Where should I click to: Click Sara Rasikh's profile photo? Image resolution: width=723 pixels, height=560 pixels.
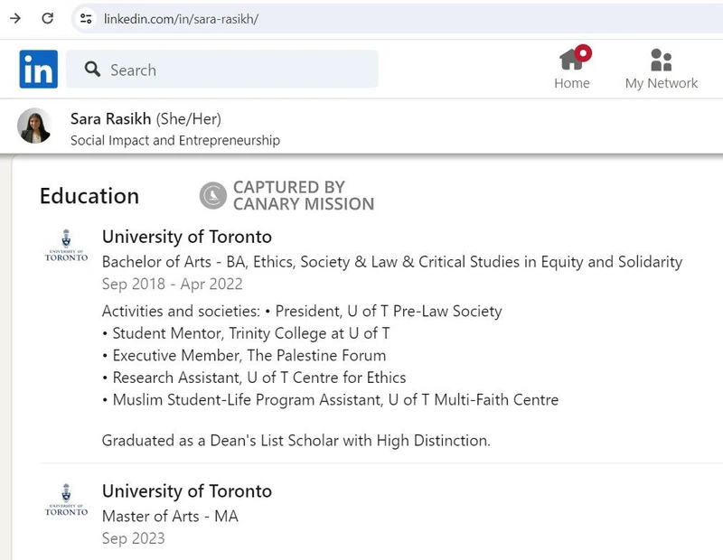34,126
